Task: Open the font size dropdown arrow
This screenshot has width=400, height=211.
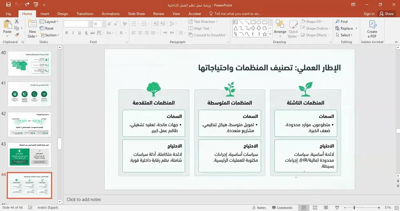Action: (x=104, y=24)
